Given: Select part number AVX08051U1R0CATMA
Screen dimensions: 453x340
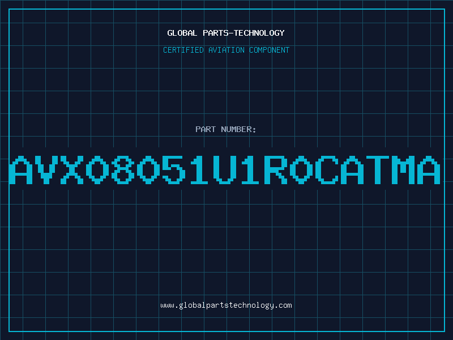Looking at the screenshot, I should click(225, 170).
